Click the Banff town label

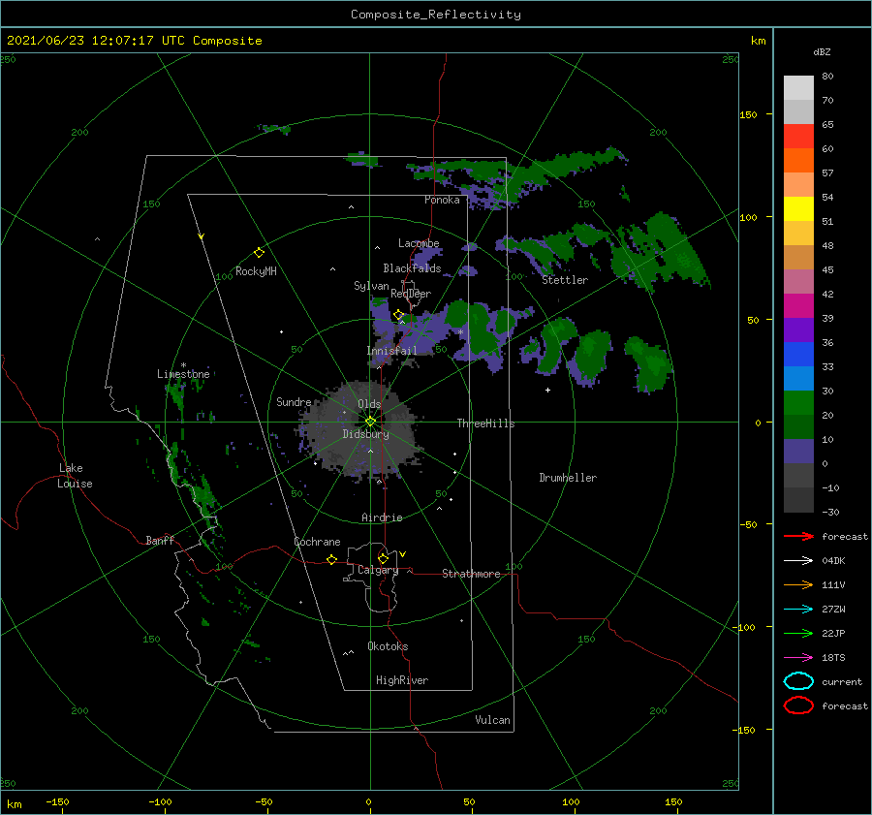[x=160, y=541]
